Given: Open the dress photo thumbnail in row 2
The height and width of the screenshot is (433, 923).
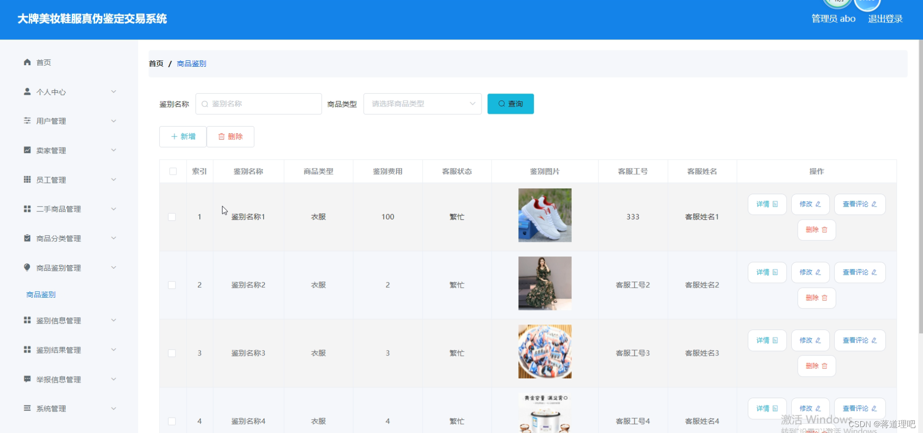Looking at the screenshot, I should pos(545,283).
